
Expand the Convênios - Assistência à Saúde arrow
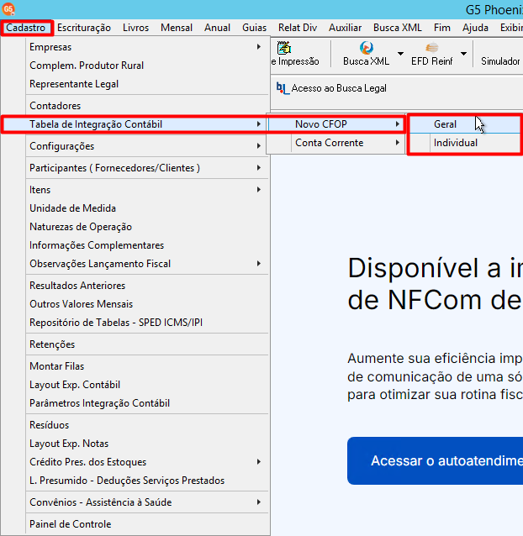tap(259, 502)
